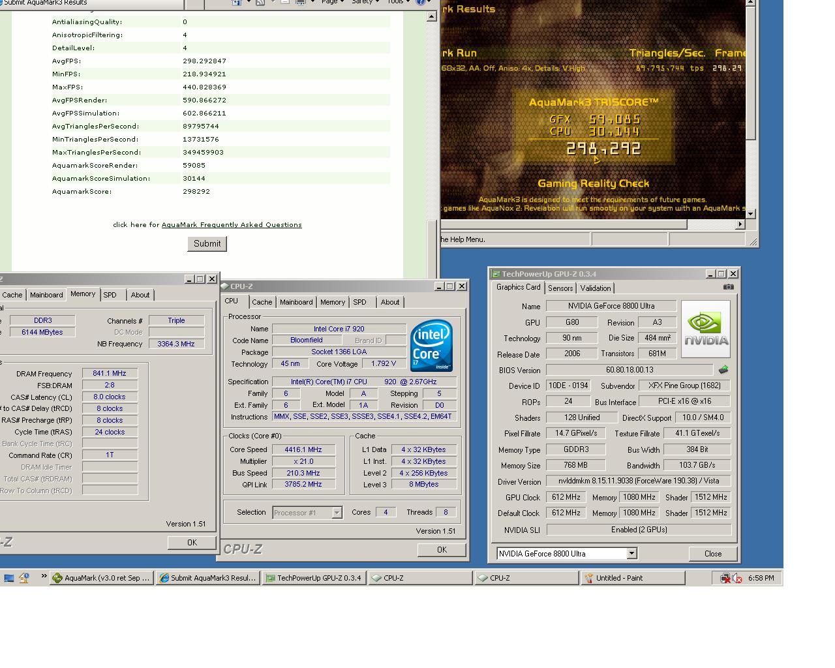Open AquaMark Frequently Asked Questions link
Viewport: 835px width, 668px height.
[232, 225]
